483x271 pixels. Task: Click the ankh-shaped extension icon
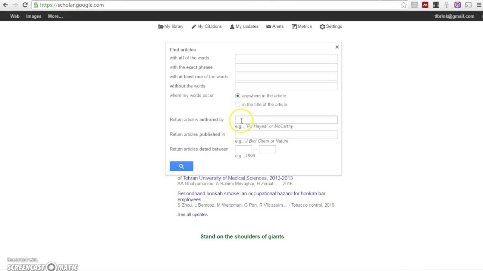446,5
